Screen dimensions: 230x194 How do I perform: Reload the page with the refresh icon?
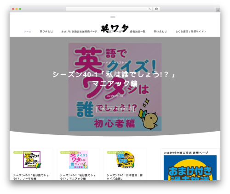pyautogui.click(x=149, y=9)
